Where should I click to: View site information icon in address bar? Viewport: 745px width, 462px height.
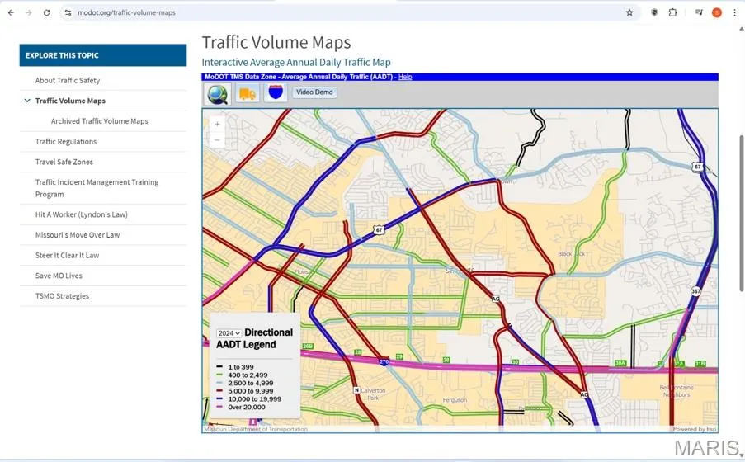68,13
